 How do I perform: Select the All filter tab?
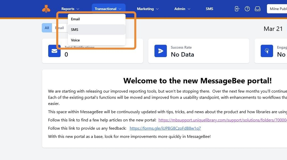[47, 28]
